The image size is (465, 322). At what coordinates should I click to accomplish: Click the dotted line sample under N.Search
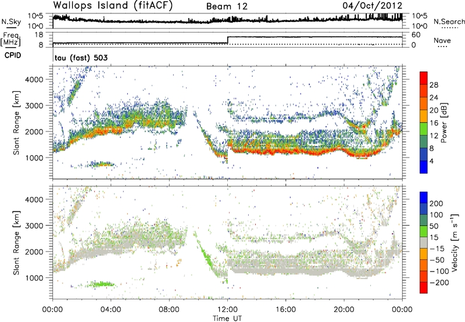[x=449, y=27]
